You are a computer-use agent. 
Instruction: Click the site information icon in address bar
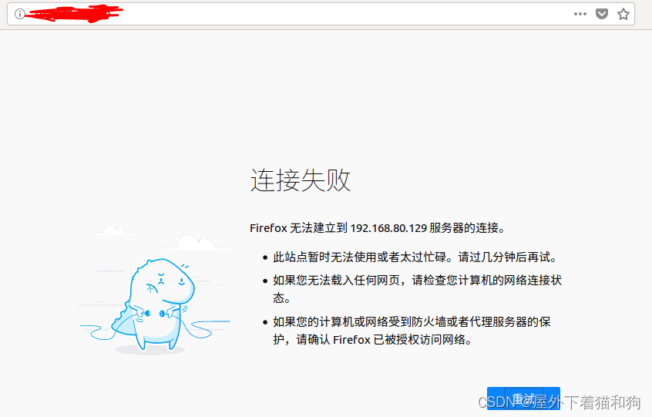pyautogui.click(x=19, y=14)
